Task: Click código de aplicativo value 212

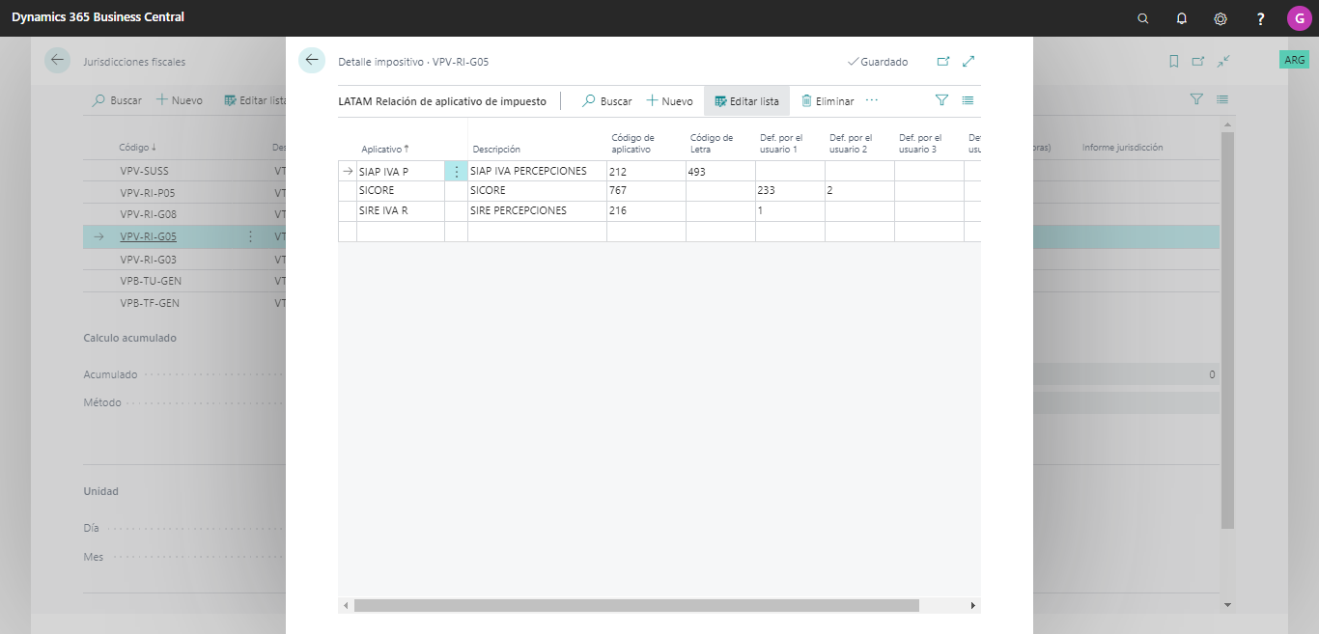Action: (x=646, y=171)
